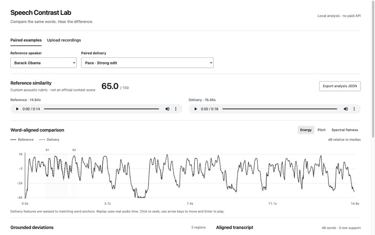Mute the Reference audio player
The width and height of the screenshot is (375, 235).
click(167, 109)
